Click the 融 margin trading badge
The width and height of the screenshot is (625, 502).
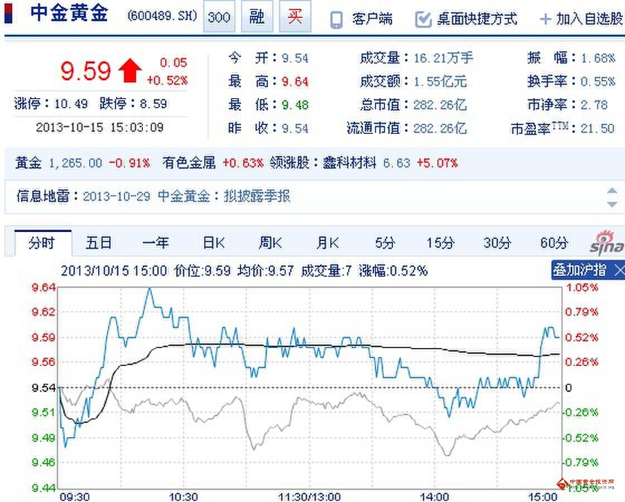coord(257,17)
